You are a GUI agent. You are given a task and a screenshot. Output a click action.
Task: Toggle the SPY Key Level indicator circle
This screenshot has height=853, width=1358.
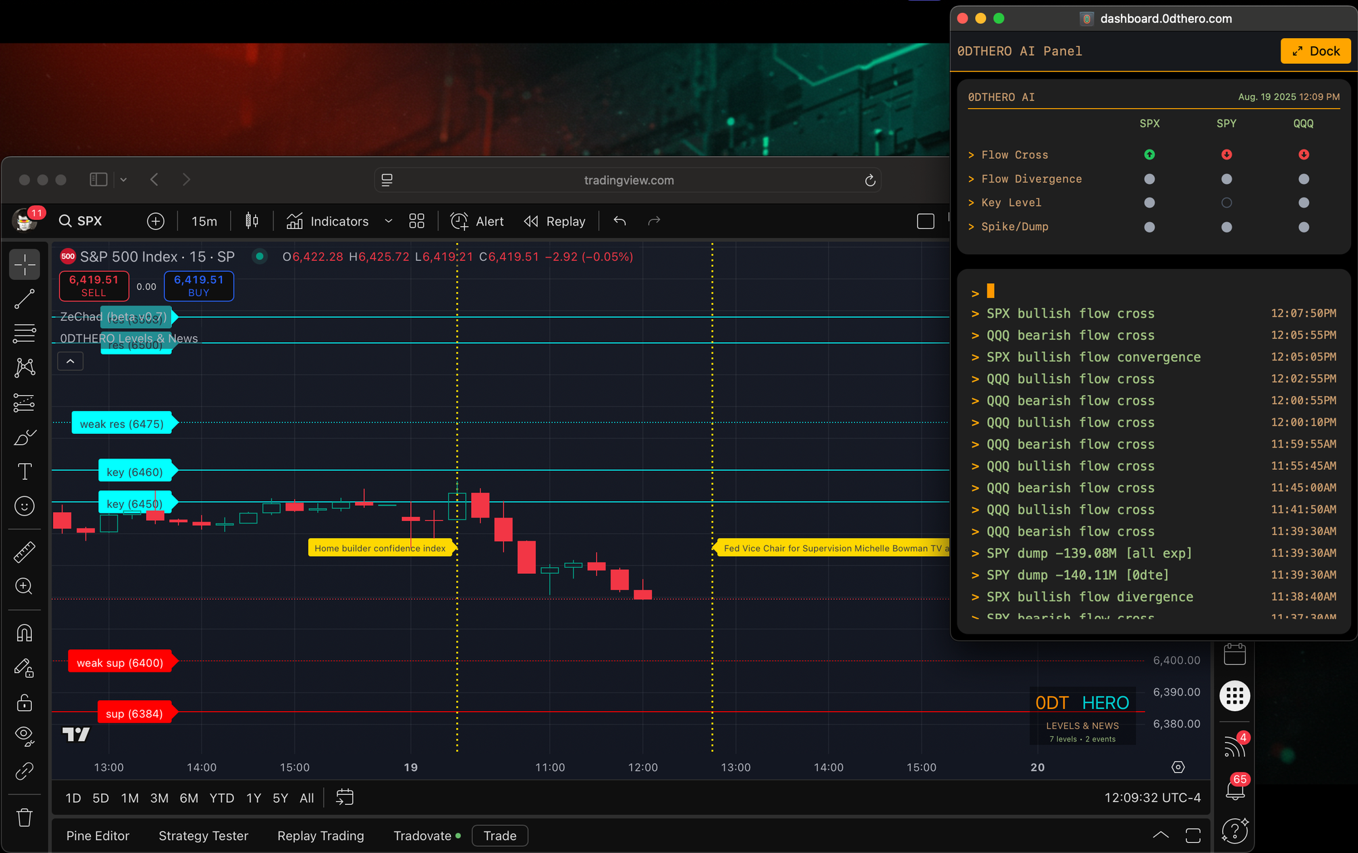tap(1226, 202)
